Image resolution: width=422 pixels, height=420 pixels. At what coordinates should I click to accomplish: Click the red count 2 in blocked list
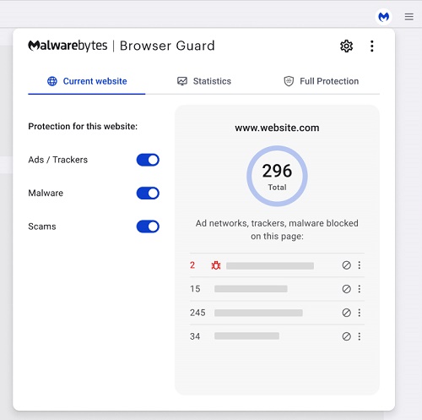tap(192, 265)
